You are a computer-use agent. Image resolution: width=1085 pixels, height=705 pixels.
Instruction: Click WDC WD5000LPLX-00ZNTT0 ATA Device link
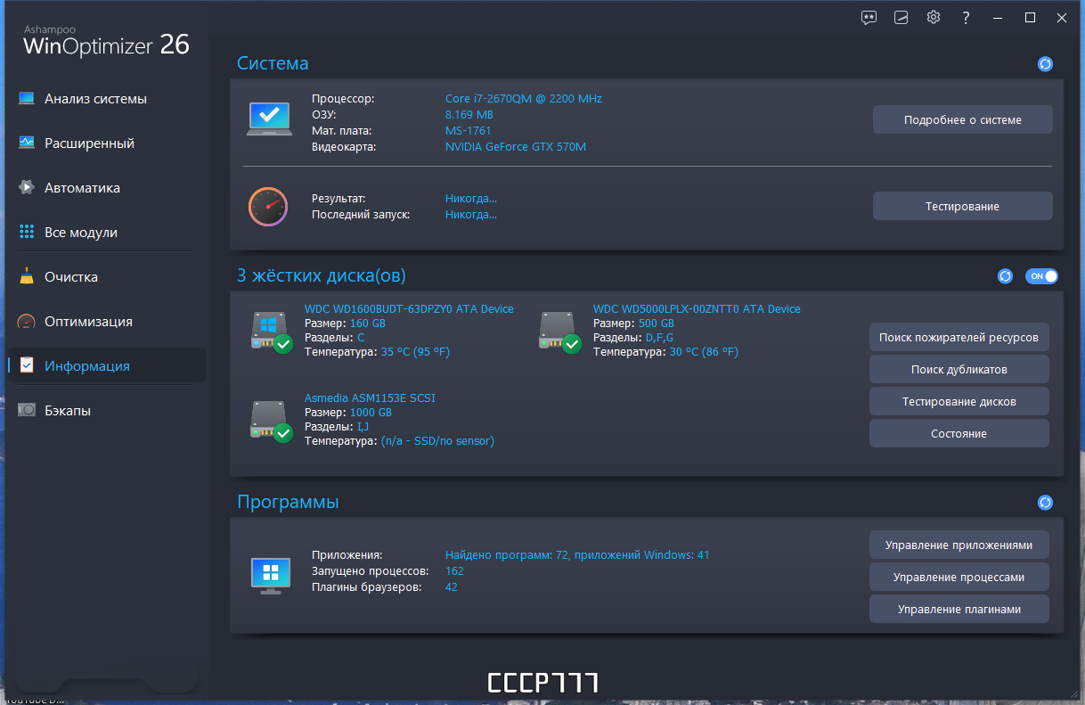(697, 309)
